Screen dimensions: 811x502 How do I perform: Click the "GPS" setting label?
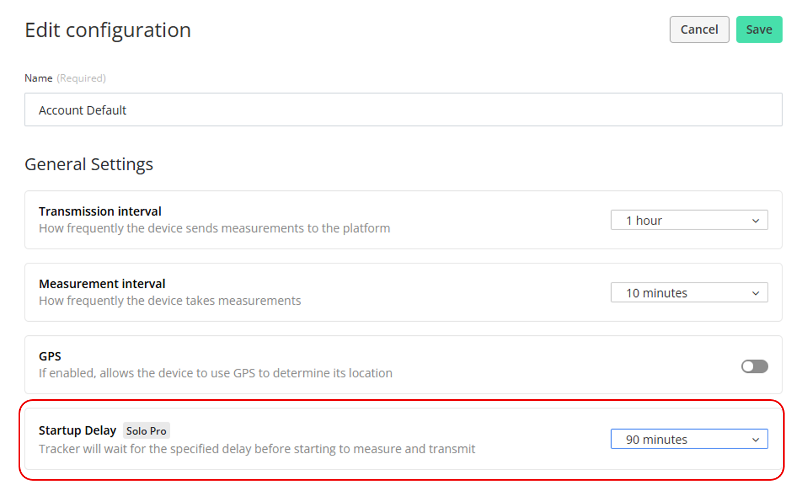click(50, 357)
